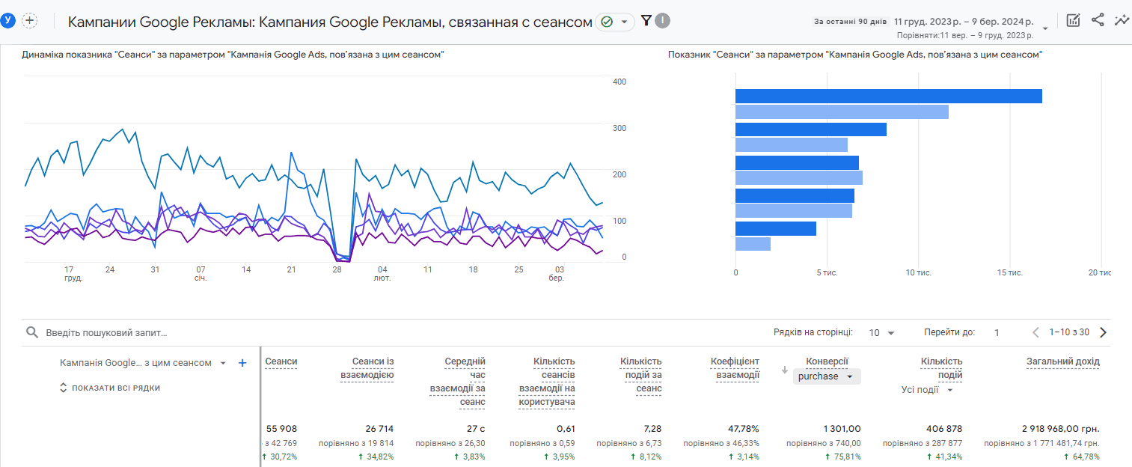The image size is (1132, 467).
Task: Sort by the 'Конверсії' column header
Action: point(827,361)
